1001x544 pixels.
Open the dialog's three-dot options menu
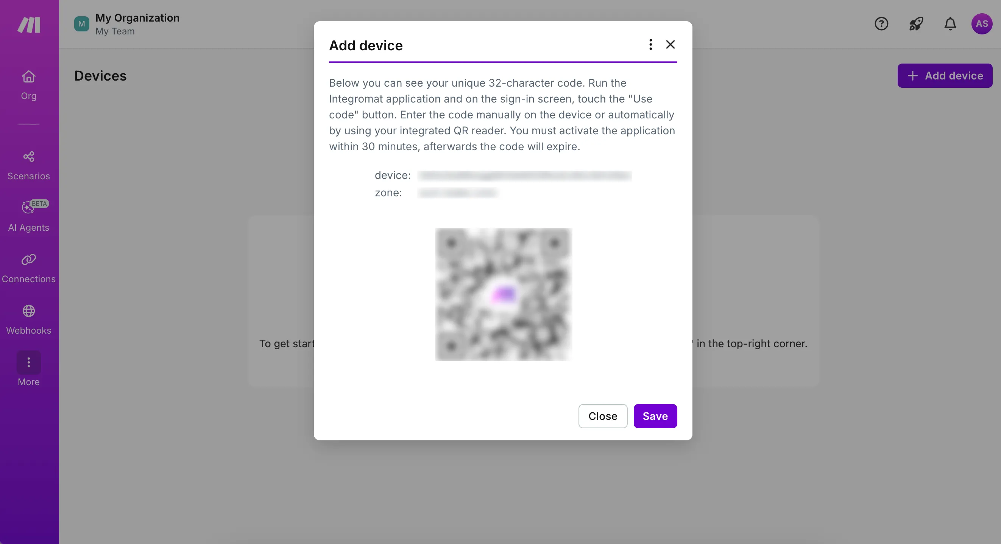[x=650, y=44]
